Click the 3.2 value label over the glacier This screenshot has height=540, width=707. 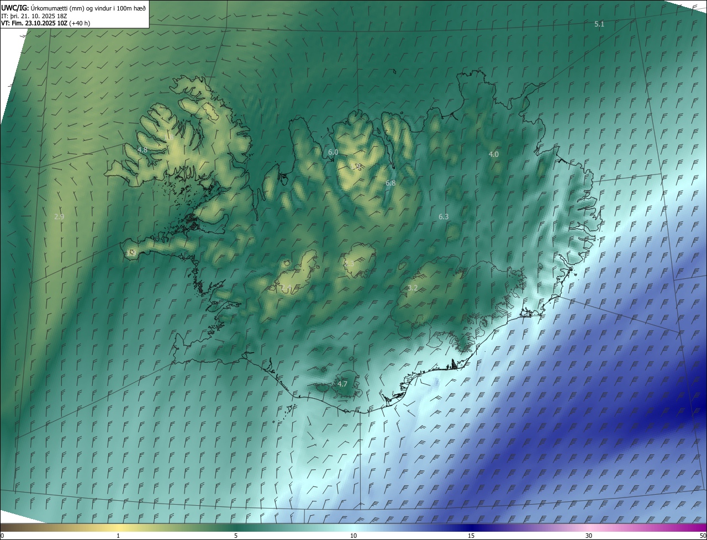(x=413, y=288)
